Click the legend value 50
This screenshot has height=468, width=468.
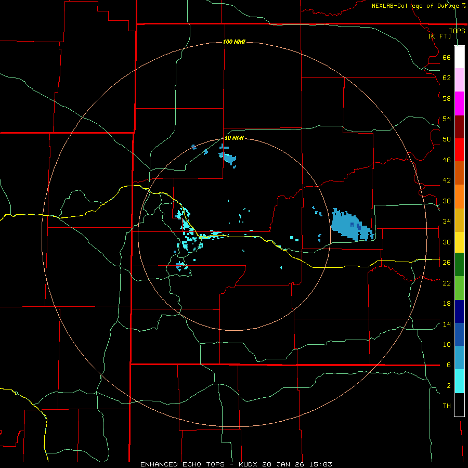pos(447,139)
